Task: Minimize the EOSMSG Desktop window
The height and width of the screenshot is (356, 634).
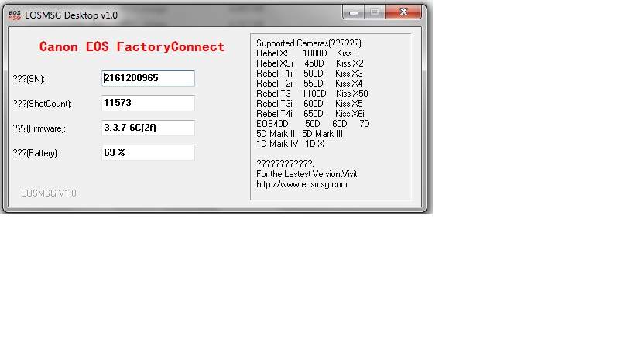Action: click(x=355, y=12)
